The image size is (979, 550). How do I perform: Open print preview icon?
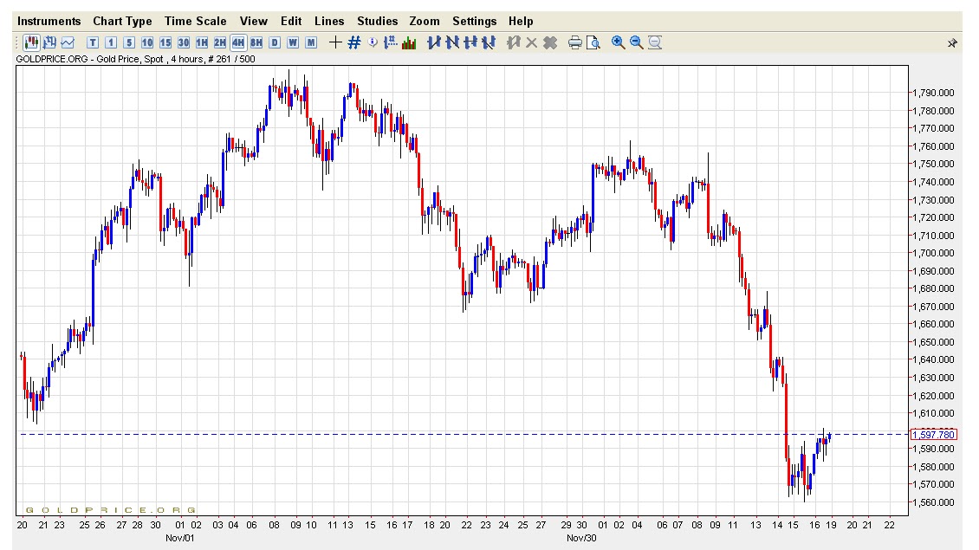click(x=593, y=42)
